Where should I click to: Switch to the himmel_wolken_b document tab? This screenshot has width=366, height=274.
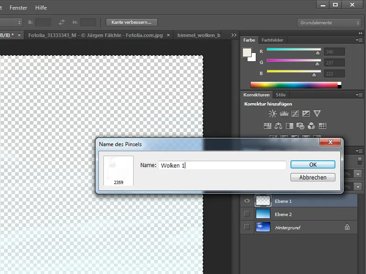click(x=199, y=35)
